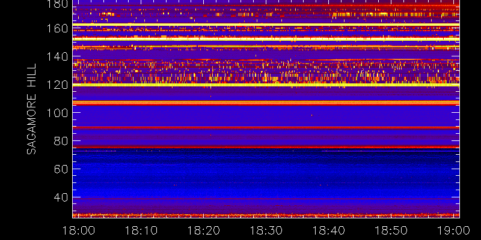Click the 40 frequency axis label
Image resolution: width=481 pixels, height=240 pixels.
(x=61, y=197)
